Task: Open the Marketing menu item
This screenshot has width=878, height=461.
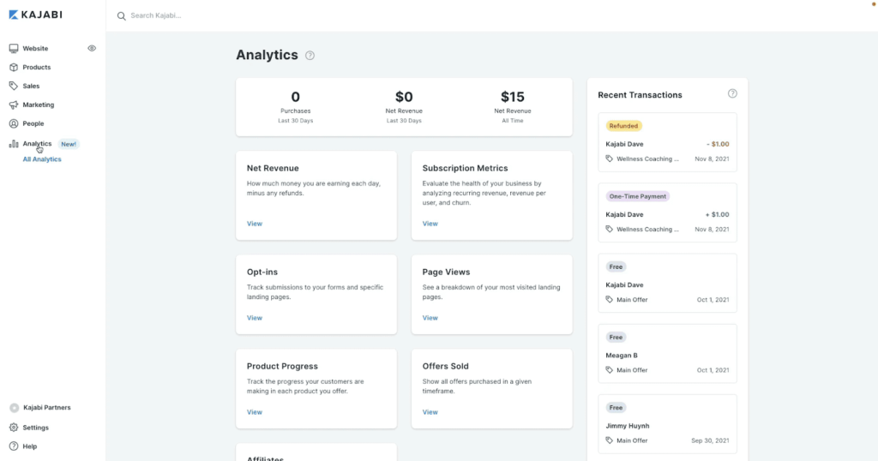Action: pos(39,105)
